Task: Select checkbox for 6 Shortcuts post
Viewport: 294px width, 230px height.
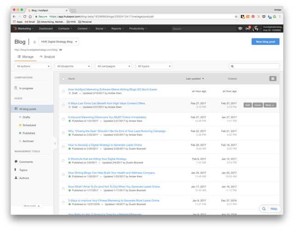Action: coord(63,161)
